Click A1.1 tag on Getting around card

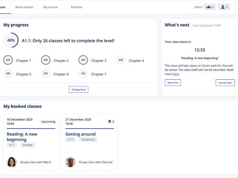point(70,139)
